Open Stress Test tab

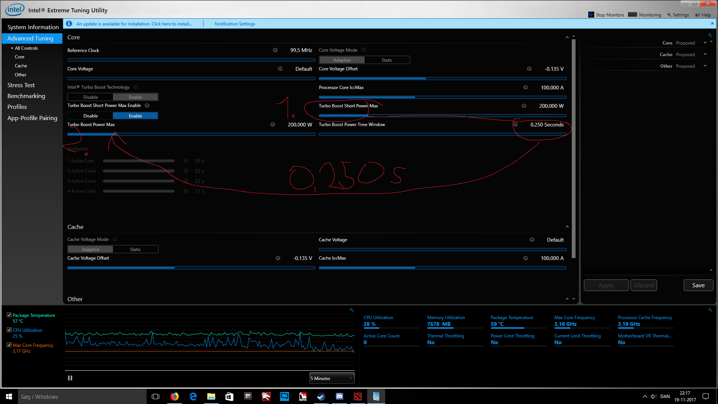point(21,85)
